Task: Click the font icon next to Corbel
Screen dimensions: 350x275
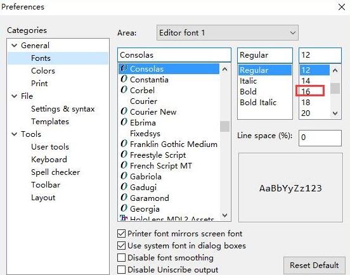Action: coord(124,90)
